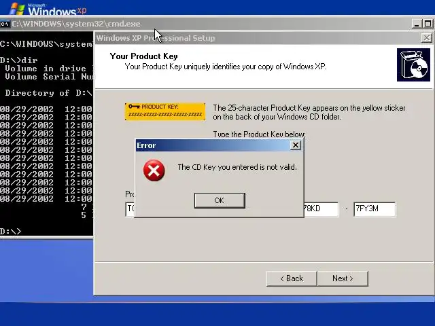Click 'Your Product Key' heading
Viewport: 435px width, 326px height.
(x=143, y=56)
